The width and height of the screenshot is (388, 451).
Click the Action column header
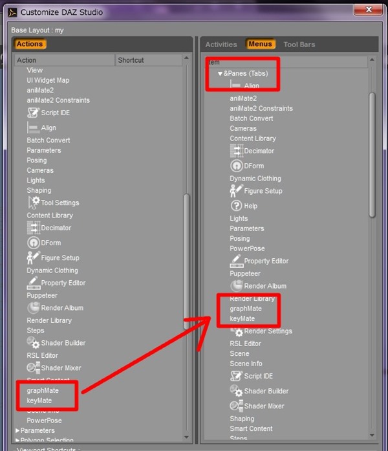click(x=65, y=60)
